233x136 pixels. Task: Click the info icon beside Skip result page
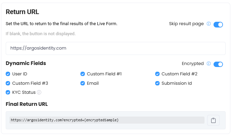click(x=209, y=24)
